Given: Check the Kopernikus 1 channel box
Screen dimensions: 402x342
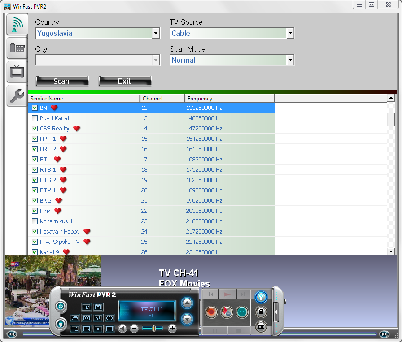Looking at the screenshot, I should click(35, 221).
